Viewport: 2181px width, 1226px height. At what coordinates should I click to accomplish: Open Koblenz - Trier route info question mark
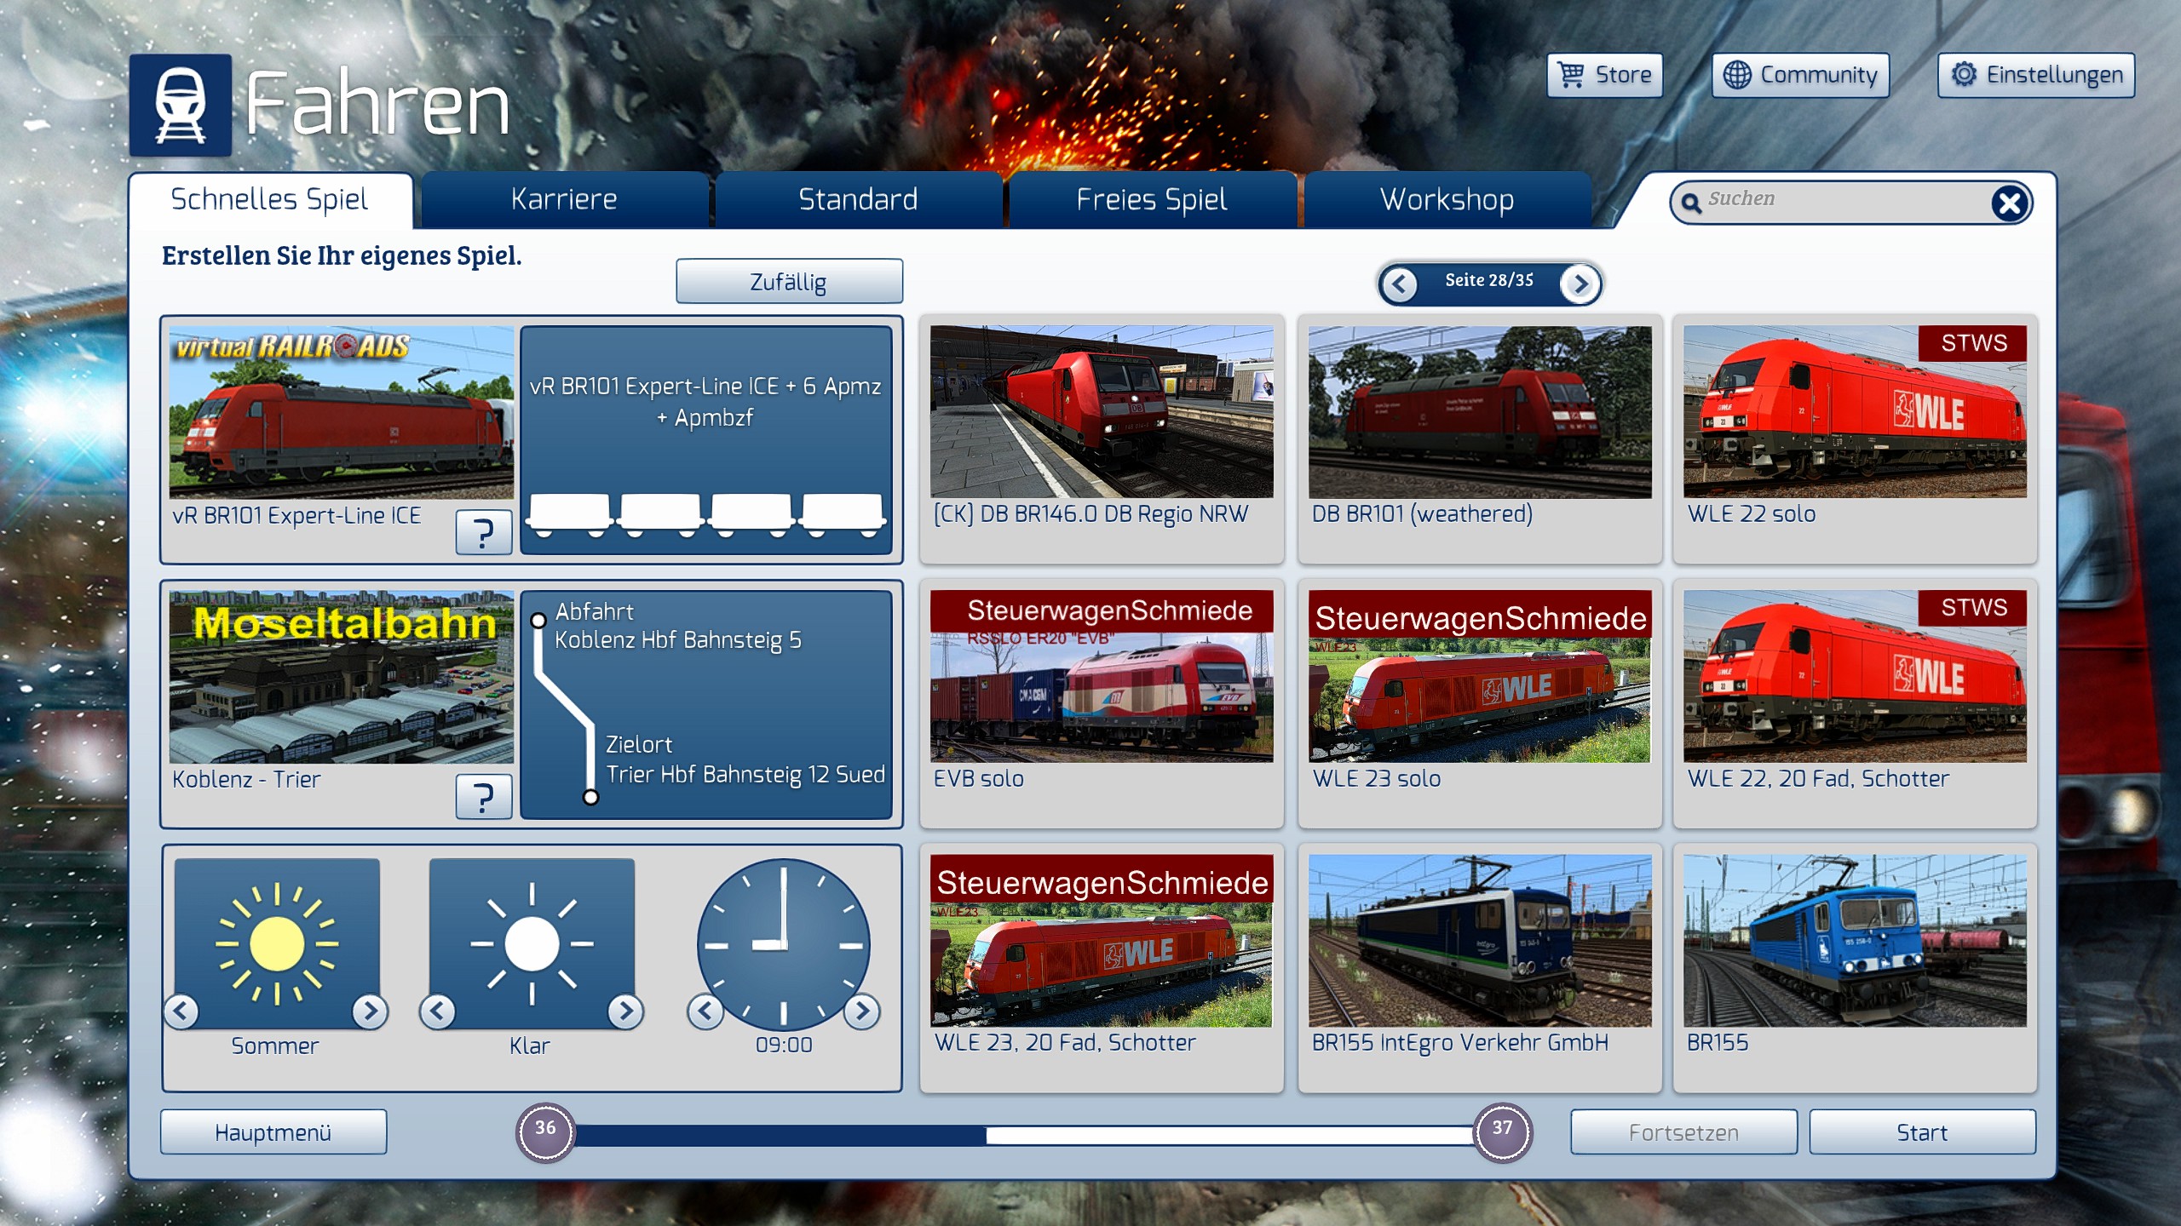[x=483, y=797]
